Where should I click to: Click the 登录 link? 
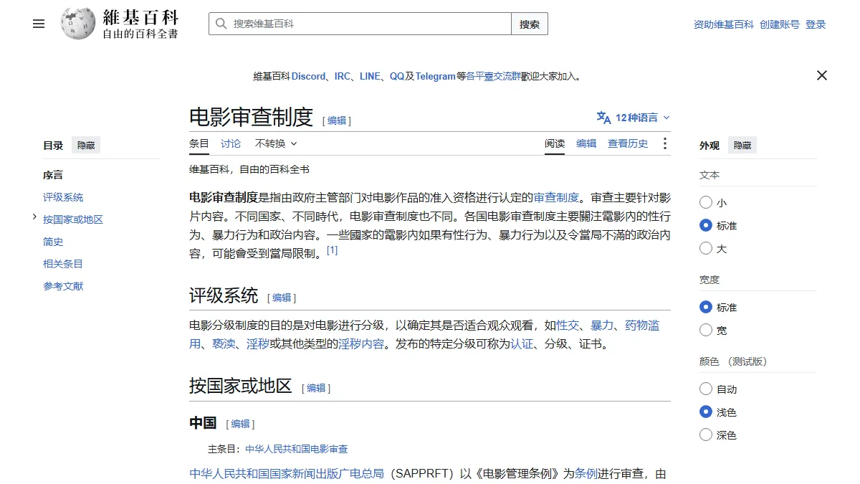pyautogui.click(x=816, y=24)
